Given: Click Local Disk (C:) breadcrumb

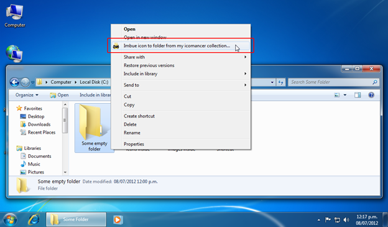Looking at the screenshot, I should coord(94,82).
